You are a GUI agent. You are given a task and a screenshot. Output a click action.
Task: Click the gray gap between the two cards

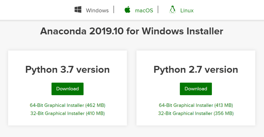click(132, 88)
